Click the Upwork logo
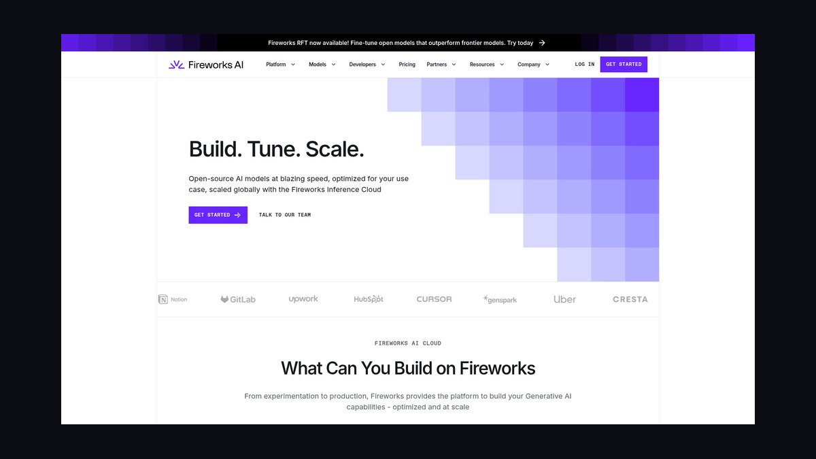This screenshot has width=816, height=459. click(303, 299)
